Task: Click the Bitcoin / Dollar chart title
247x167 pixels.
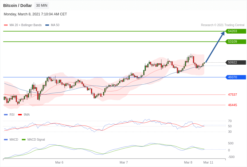Action: (x=17, y=6)
